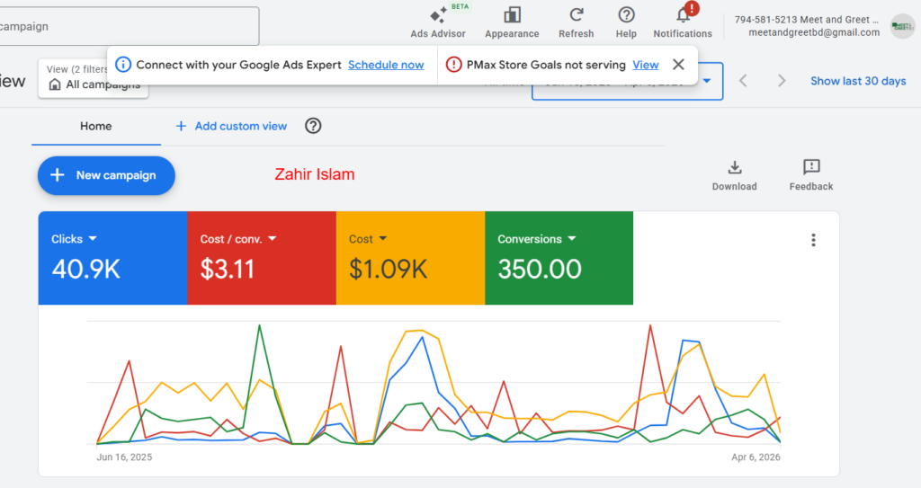Click Show last 30 days link
Image resolution: width=921 pixels, height=488 pixels.
858,81
